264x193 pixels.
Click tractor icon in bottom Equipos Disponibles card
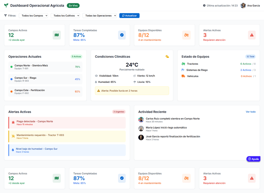pyautogui.click(x=187, y=178)
